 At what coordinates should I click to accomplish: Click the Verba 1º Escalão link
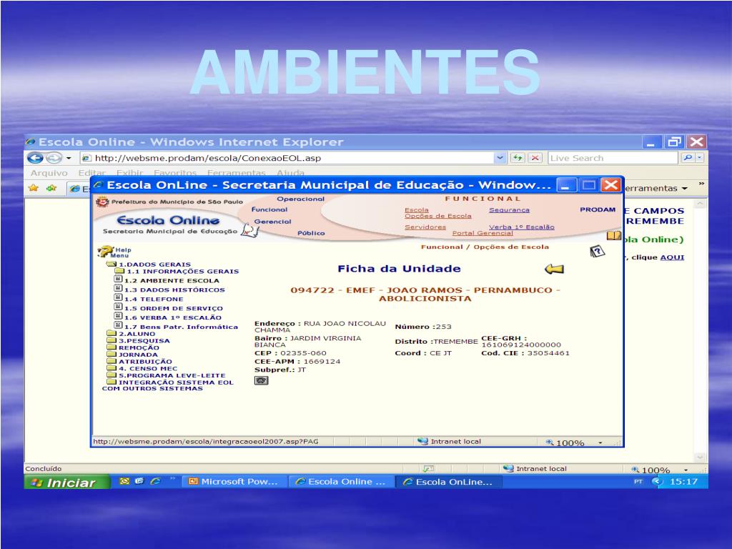pos(521,227)
